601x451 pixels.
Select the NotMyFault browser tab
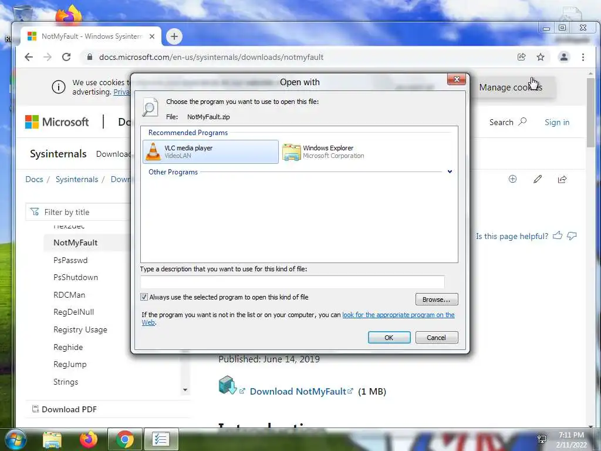click(x=91, y=36)
